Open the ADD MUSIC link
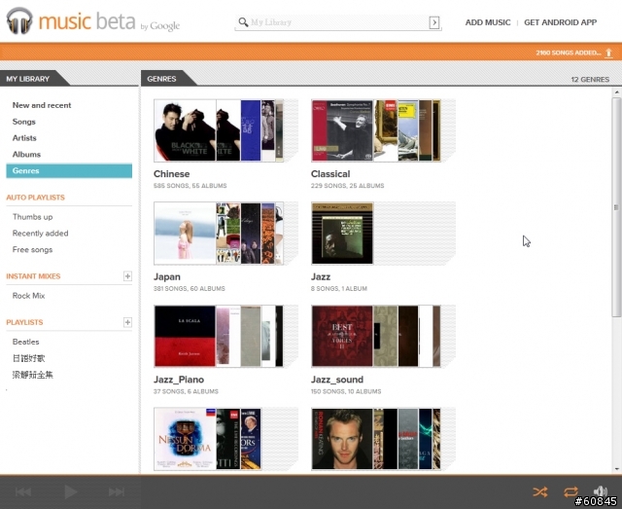 pos(488,22)
